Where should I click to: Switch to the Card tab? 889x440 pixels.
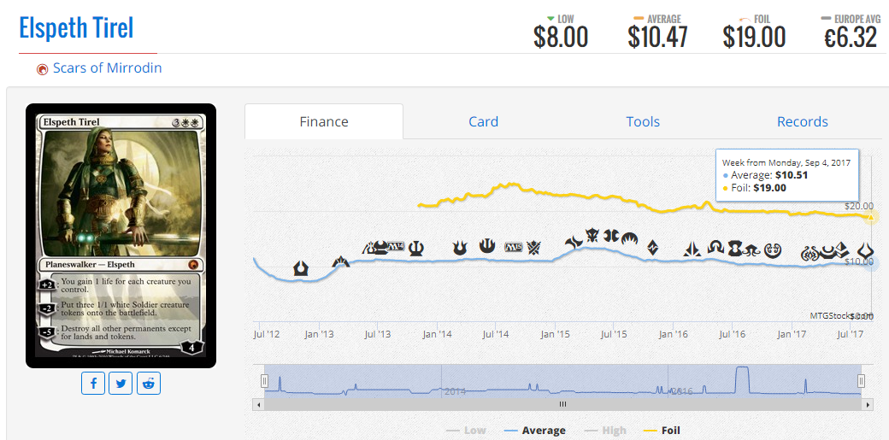[483, 121]
